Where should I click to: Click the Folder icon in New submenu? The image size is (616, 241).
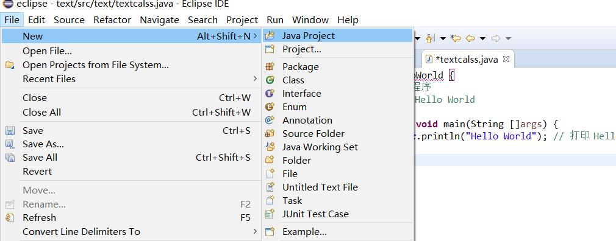pos(270,160)
